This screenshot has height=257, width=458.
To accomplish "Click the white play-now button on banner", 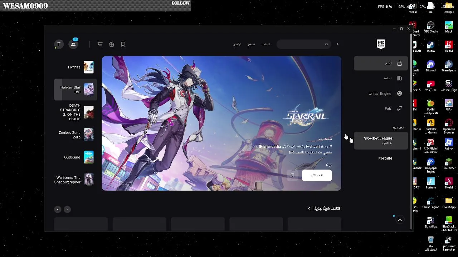I will point(317,175).
